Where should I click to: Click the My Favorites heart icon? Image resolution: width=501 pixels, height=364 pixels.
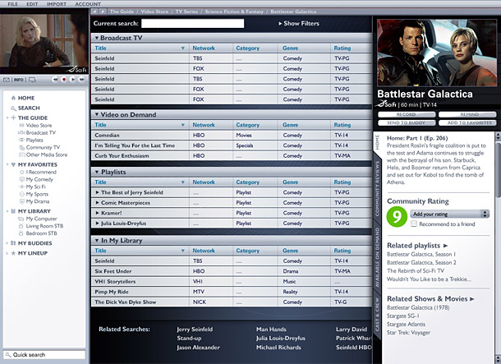(13, 164)
